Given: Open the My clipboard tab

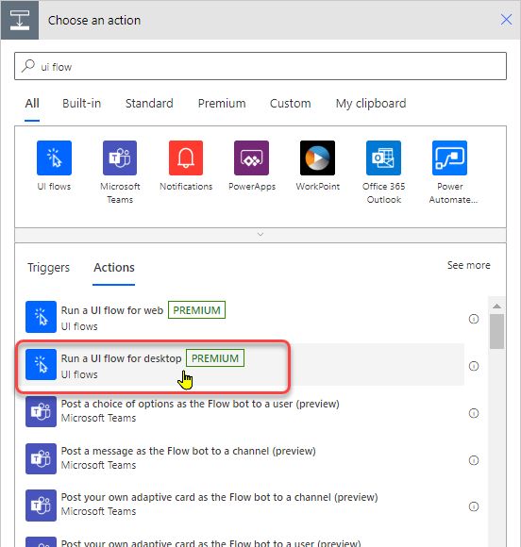Looking at the screenshot, I should coord(371,104).
